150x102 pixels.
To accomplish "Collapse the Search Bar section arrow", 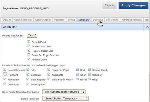I will pyautogui.click(x=147, y=27).
